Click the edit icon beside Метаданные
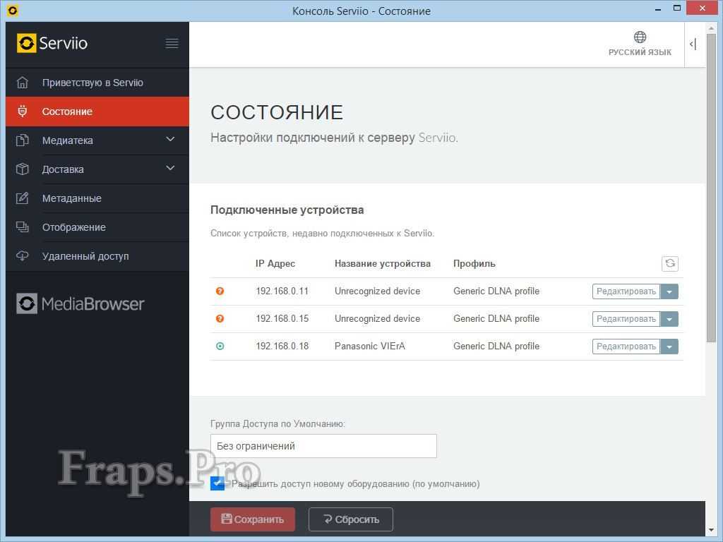Screen dimensions: 723x542 [22, 198]
